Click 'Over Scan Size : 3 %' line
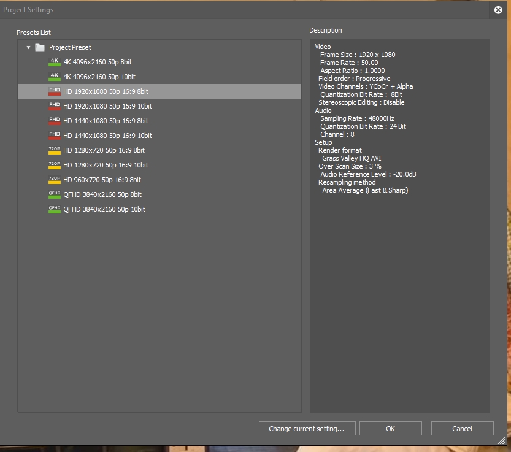This screenshot has height=452, width=511. tap(350, 166)
